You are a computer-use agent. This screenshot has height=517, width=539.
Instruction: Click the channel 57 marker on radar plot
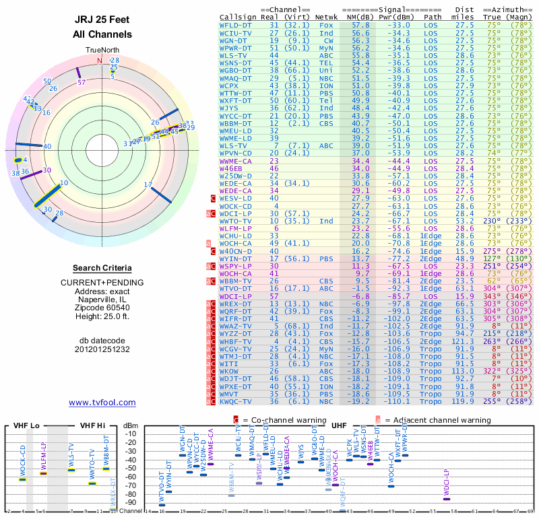click(79, 73)
